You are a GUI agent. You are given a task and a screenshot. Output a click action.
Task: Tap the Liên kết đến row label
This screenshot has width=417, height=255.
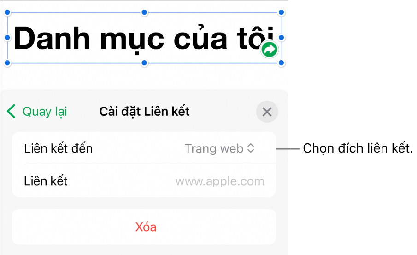[x=58, y=148]
